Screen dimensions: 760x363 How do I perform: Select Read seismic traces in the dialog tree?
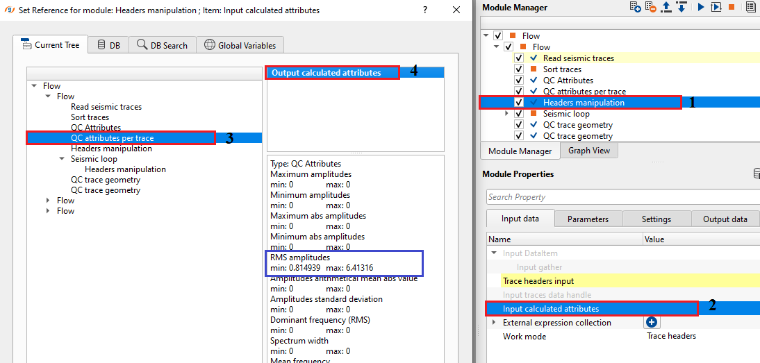point(106,107)
